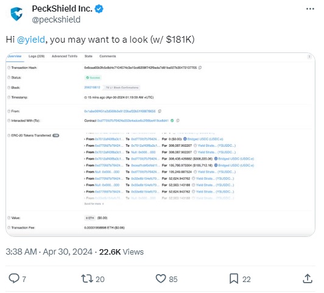Image resolution: width=324 pixels, height=293 pixels.
Task: Like the tweet with the heart icon
Action: coord(161,278)
